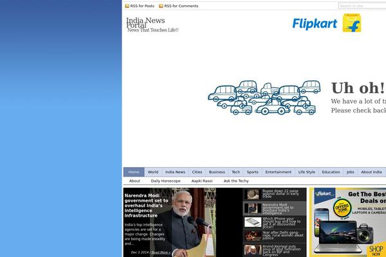Select the Home menu tab
The width and height of the screenshot is (386, 257).
pos(134,172)
